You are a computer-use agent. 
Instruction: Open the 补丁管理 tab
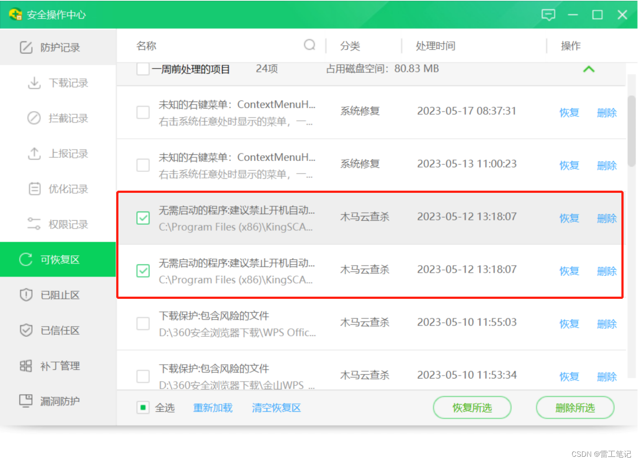[x=58, y=366]
